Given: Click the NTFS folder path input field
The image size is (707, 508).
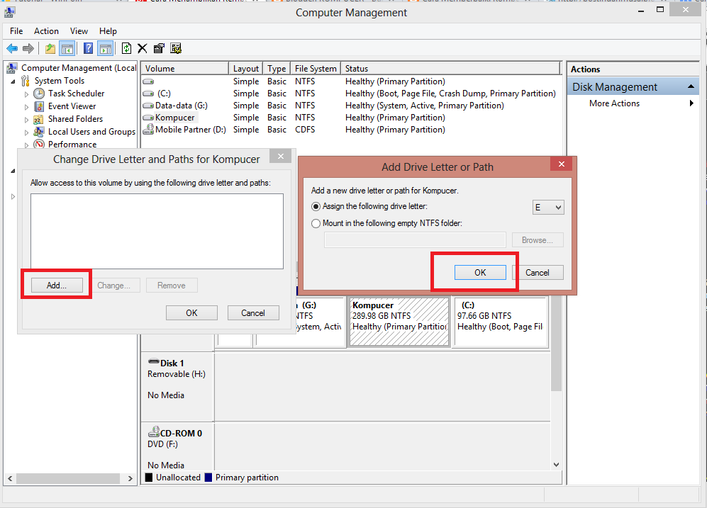Looking at the screenshot, I should (415, 240).
